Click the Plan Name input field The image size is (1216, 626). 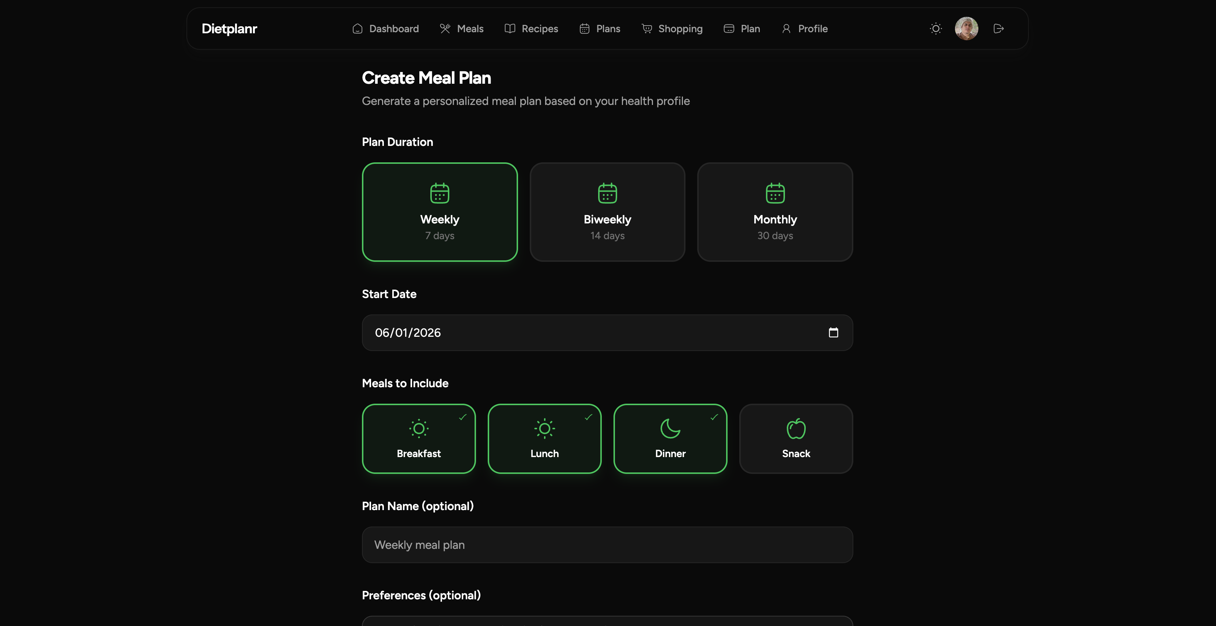pyautogui.click(x=607, y=544)
